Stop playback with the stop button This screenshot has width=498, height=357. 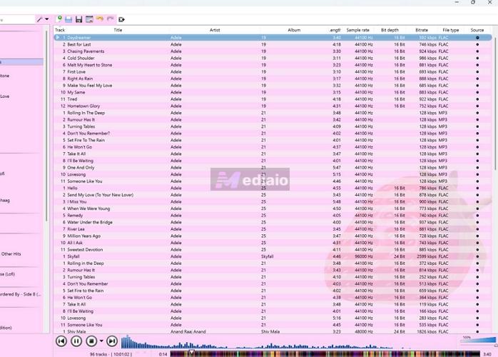(x=91, y=341)
